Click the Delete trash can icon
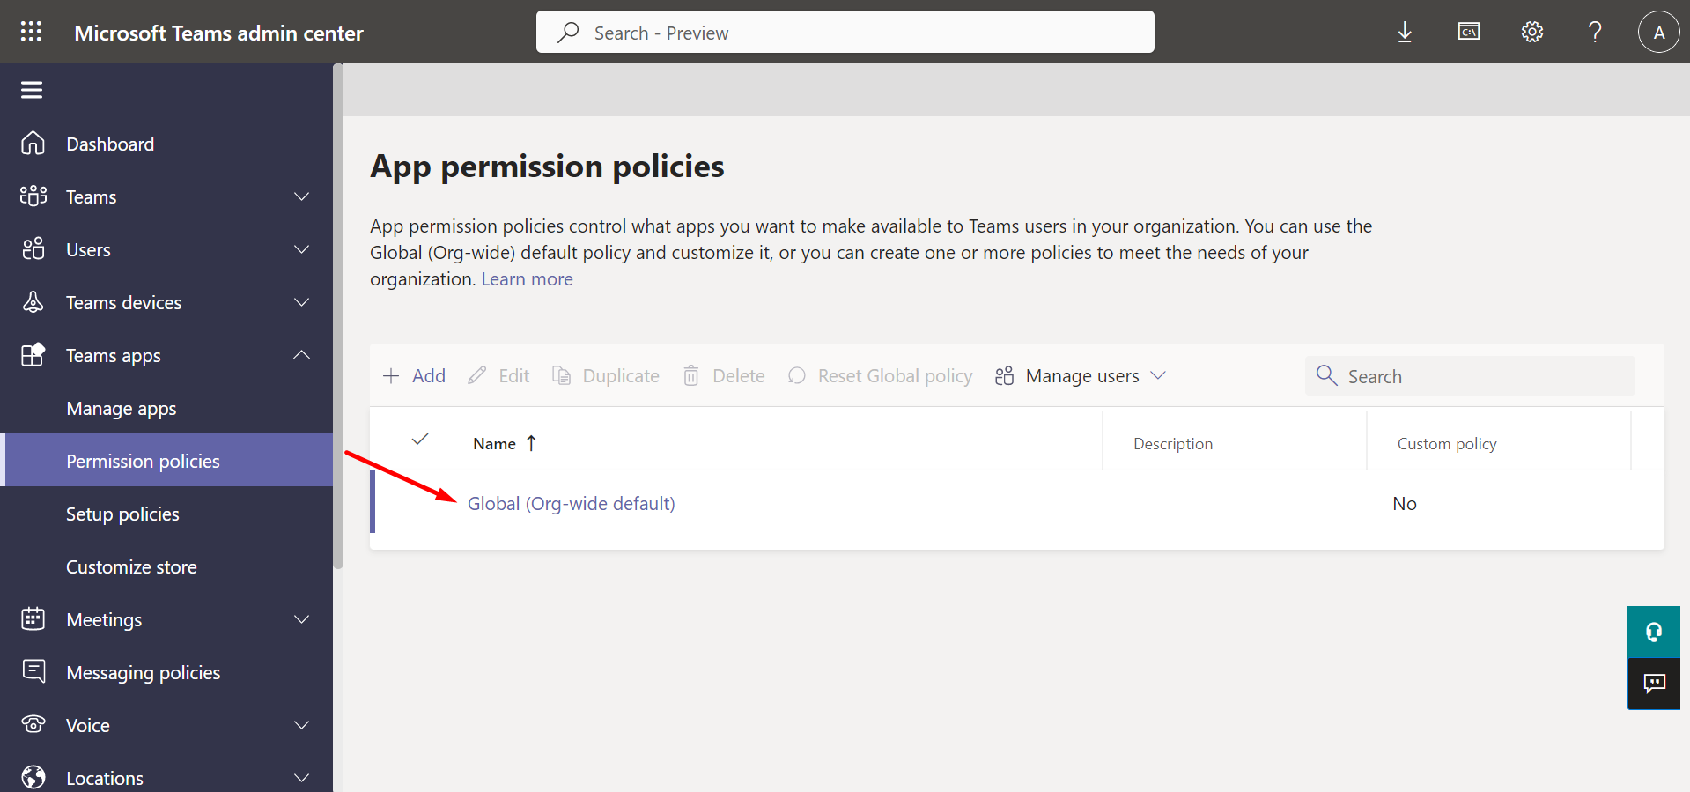 (x=691, y=376)
